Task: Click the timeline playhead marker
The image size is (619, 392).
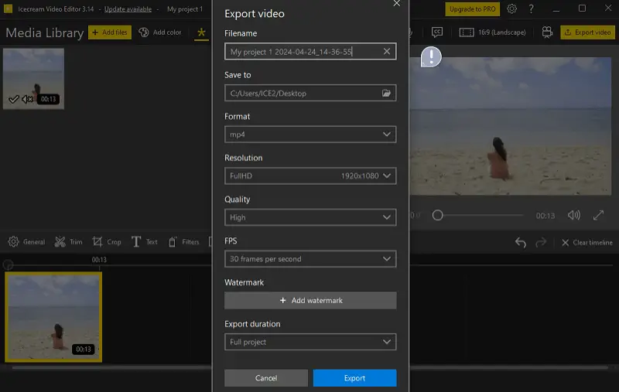Action: (x=8, y=264)
